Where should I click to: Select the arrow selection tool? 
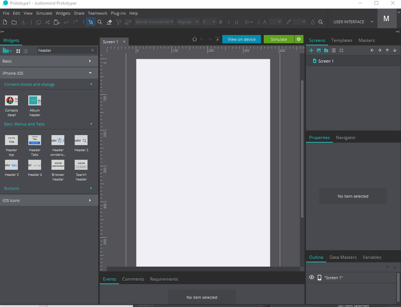(91, 22)
